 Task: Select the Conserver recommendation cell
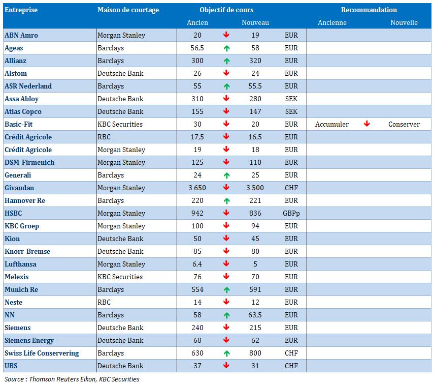click(x=404, y=124)
